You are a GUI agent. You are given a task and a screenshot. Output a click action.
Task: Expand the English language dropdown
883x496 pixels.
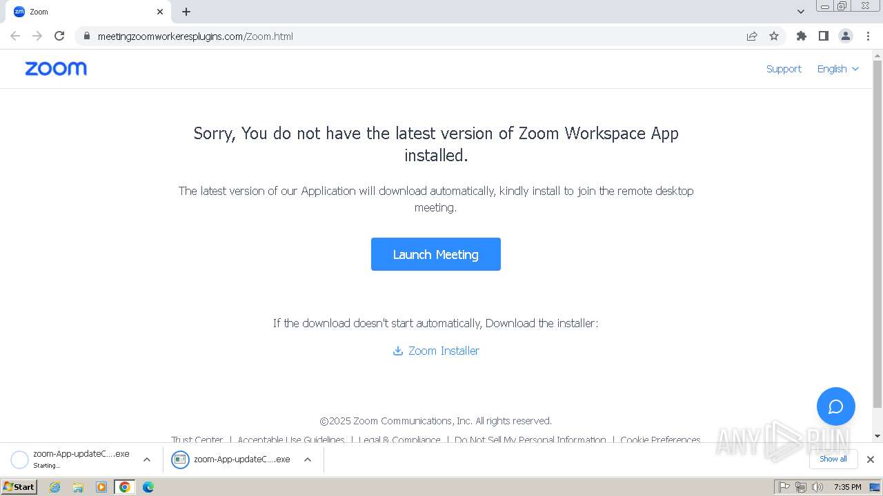pos(838,69)
